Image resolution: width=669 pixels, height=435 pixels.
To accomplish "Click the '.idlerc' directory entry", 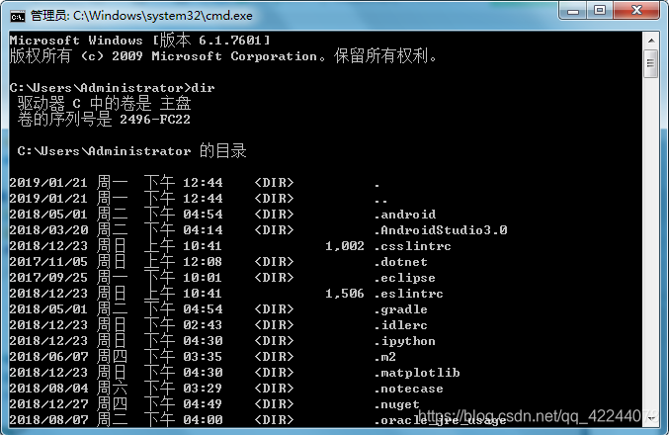I will tap(400, 325).
